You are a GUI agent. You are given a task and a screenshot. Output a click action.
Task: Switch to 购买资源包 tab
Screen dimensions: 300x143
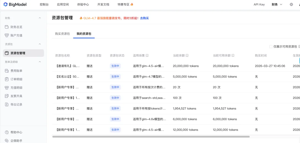(x=62, y=34)
